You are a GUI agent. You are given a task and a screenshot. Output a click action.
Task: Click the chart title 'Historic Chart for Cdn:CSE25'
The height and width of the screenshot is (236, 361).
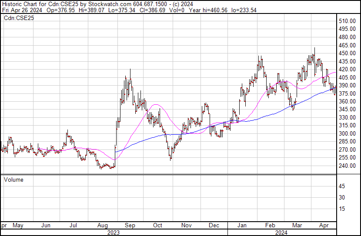tap(40, 4)
